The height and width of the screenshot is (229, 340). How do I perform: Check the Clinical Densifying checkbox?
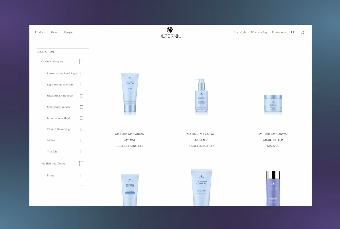[x=82, y=129]
